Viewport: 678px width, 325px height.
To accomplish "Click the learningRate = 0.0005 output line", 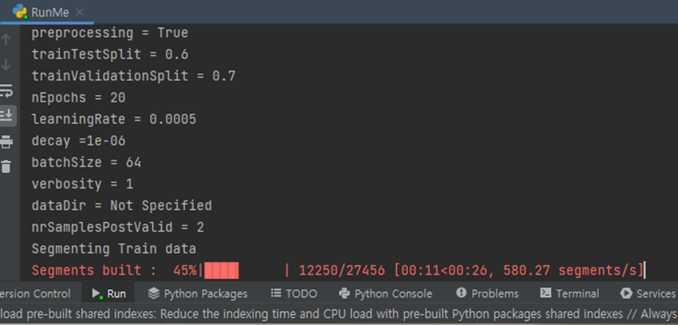I will 114,120.
